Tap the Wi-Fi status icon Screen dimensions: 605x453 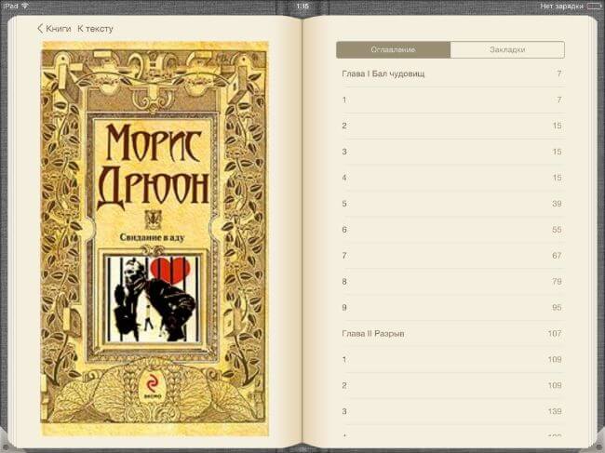click(x=25, y=6)
